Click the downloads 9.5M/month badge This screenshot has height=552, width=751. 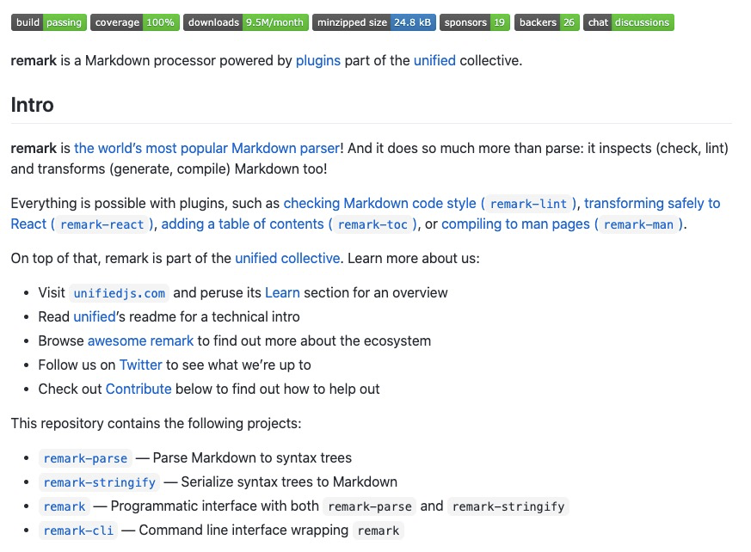coord(246,22)
